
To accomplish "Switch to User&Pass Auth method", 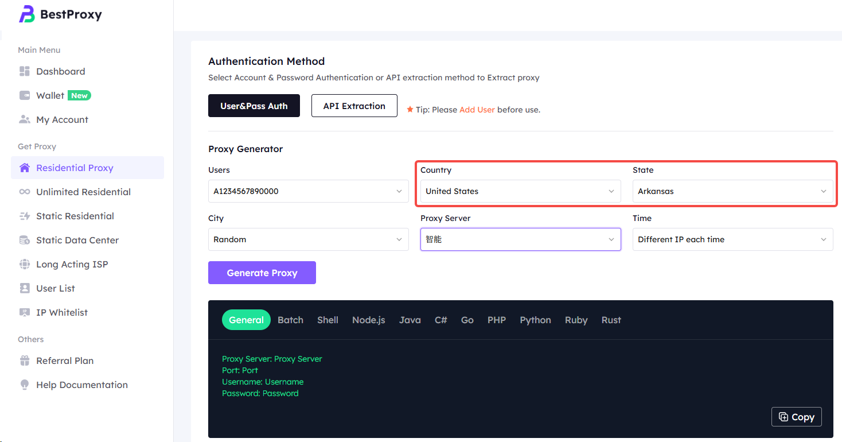I will (254, 106).
